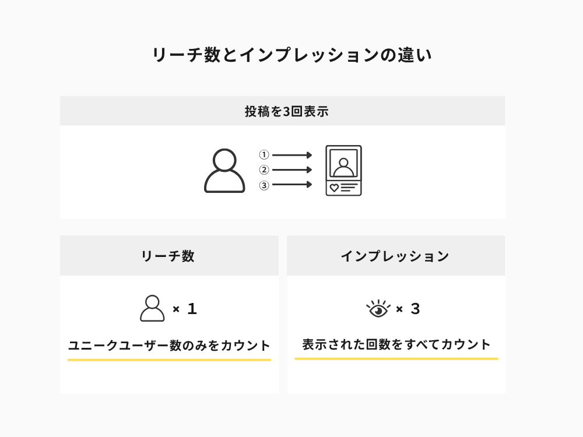The height and width of the screenshot is (437, 583).
Task: Click the title リーチ数とインプレッションの違い
Action: tap(292, 55)
